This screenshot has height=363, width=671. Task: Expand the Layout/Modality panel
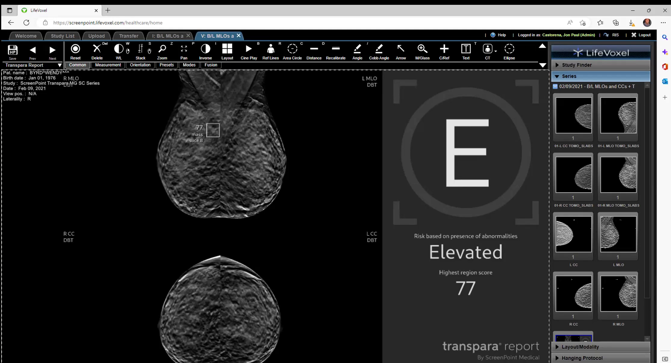click(x=601, y=347)
